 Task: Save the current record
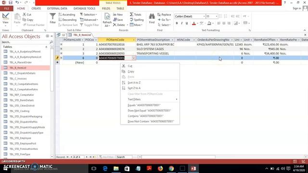pyautogui.click(x=118, y=20)
